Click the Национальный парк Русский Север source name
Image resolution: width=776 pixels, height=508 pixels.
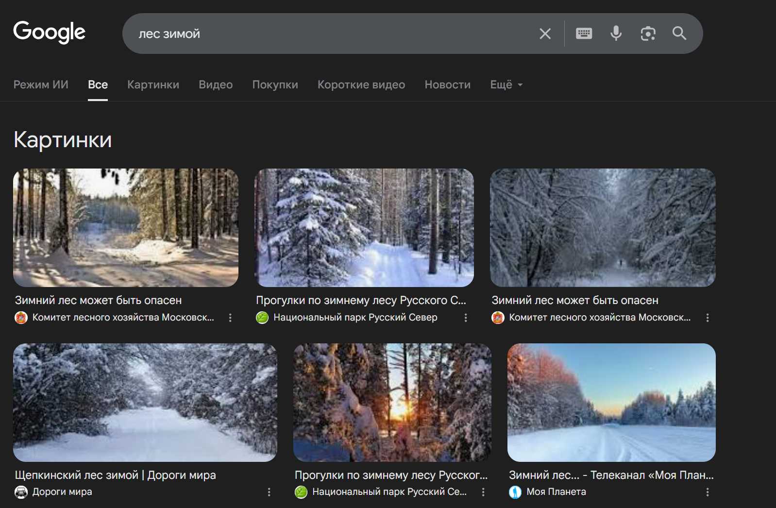click(355, 318)
